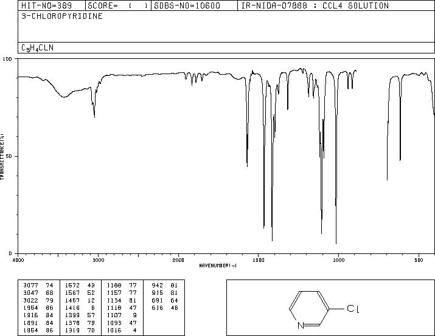The height and width of the screenshot is (336, 435).
Task: Click the 0 mark on the transmittance axis
Action: pyautogui.click(x=10, y=253)
